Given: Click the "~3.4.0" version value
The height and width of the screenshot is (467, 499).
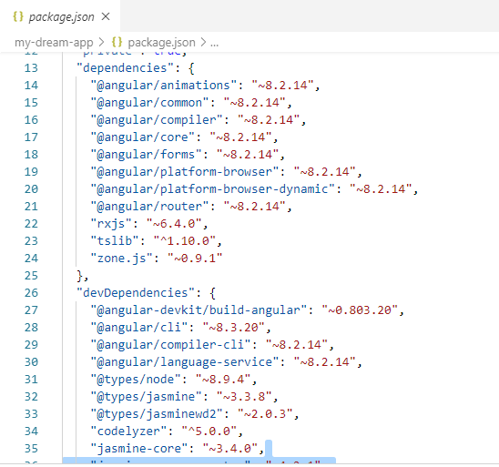Looking at the screenshot, I should click(x=230, y=448).
